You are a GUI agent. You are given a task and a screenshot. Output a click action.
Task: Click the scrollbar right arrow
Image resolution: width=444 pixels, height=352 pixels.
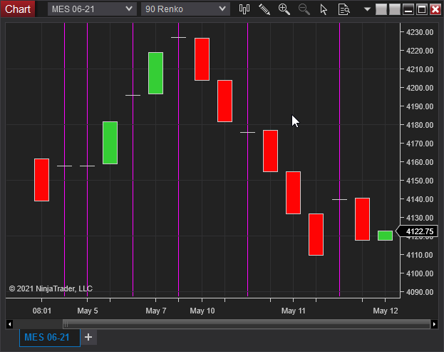434,324
